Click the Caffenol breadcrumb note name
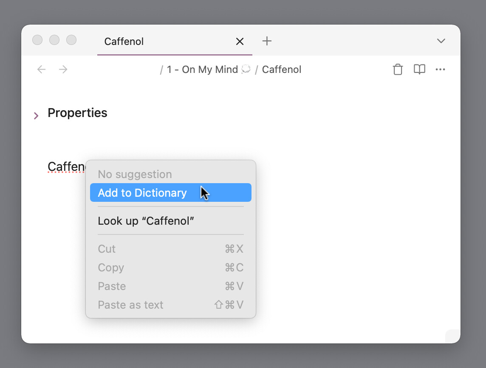 point(281,70)
